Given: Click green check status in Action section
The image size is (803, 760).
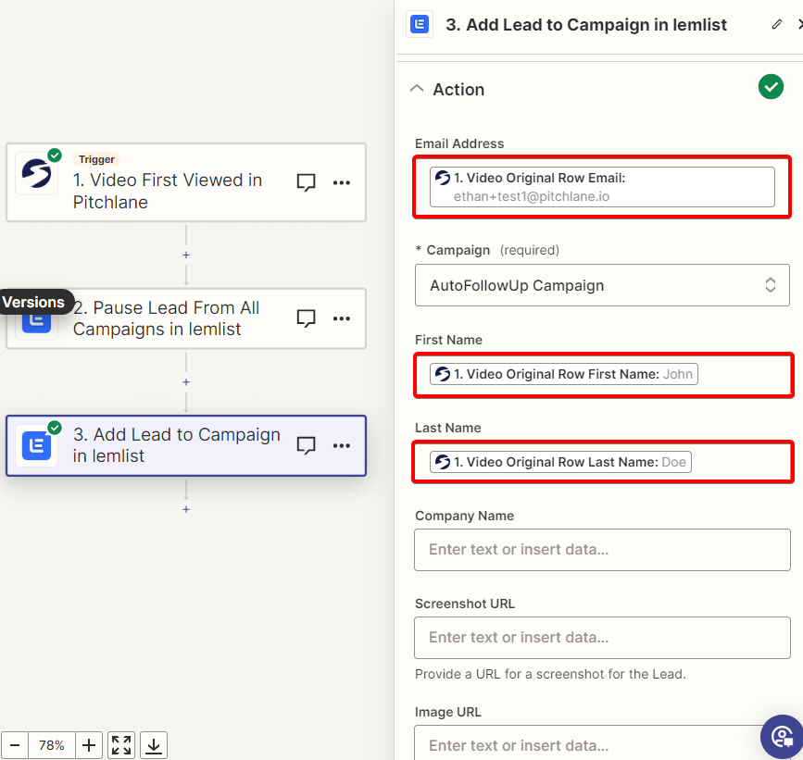Looking at the screenshot, I should point(771,87).
